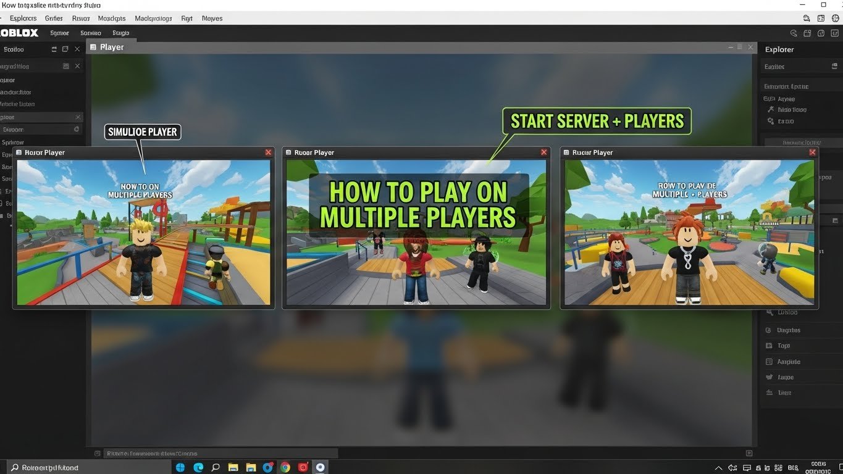Select the "hlide tiooo" item in the Explorer tree

792,110
